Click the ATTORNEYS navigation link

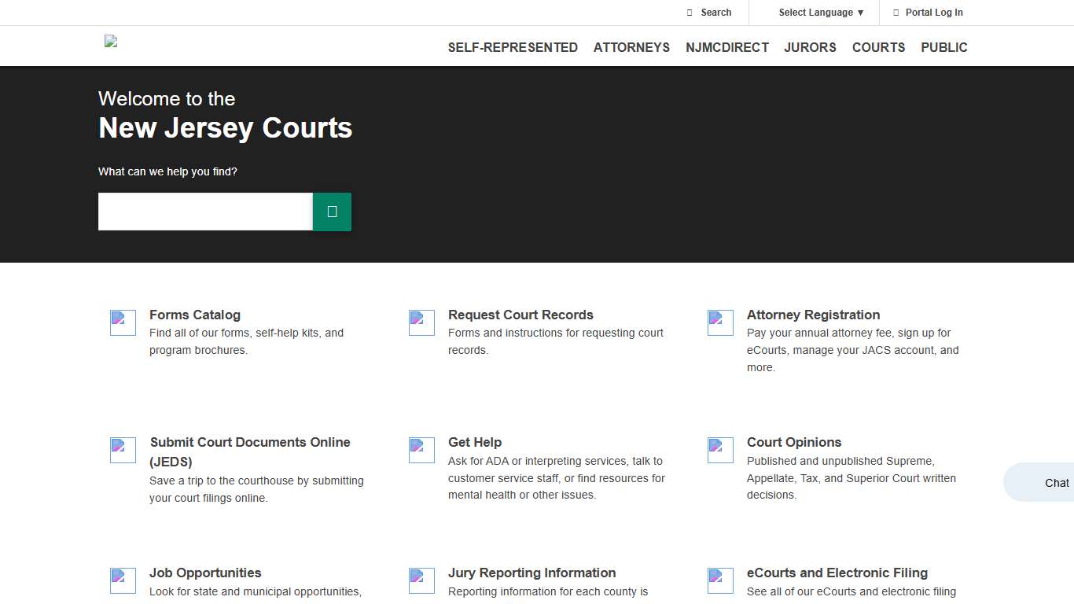click(x=631, y=47)
